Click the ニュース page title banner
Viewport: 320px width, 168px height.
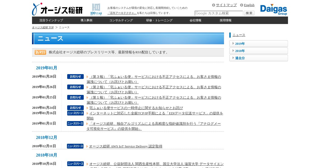point(128,38)
